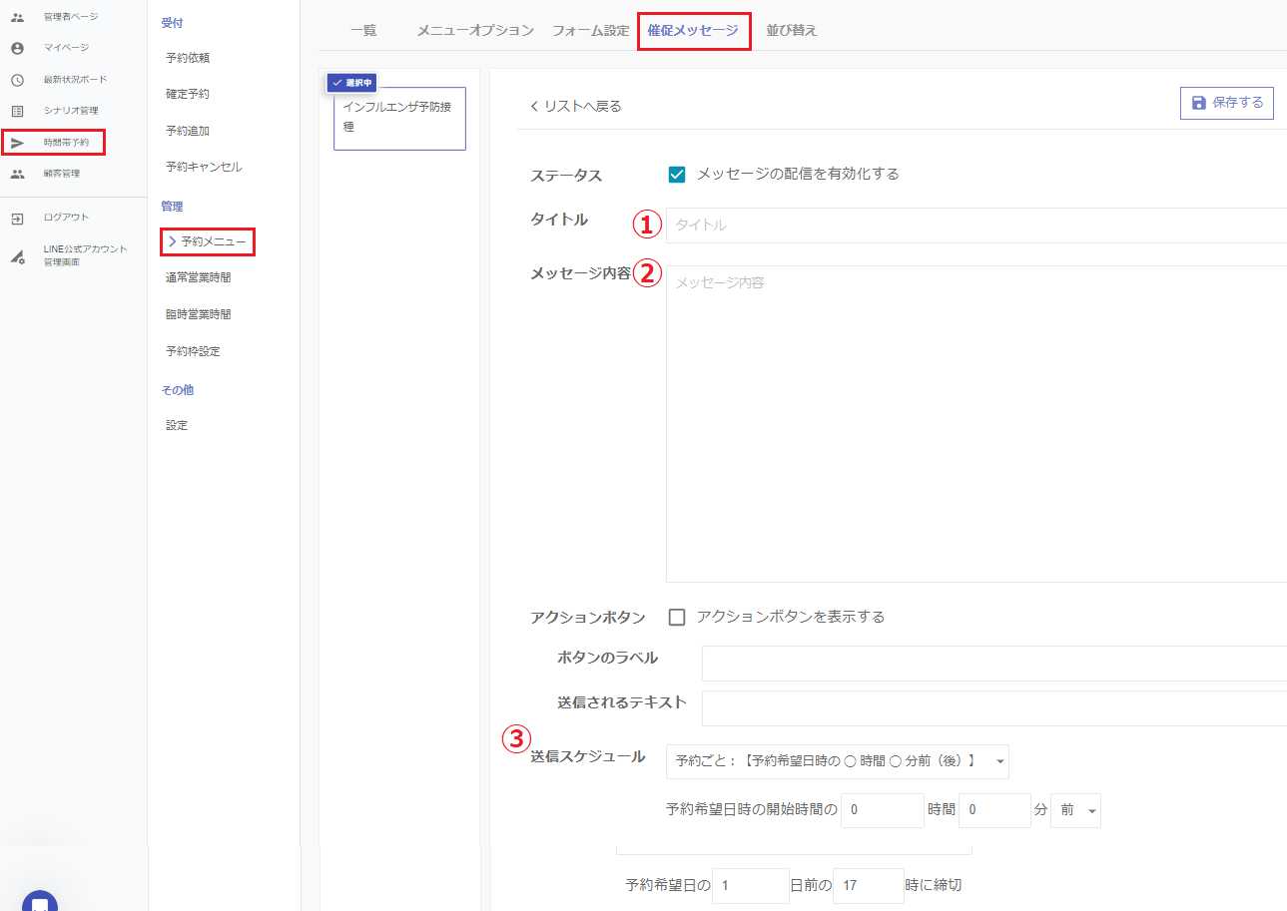This screenshot has width=1287, height=911.
Task: Open the 送信スケジュール dropdown
Action: click(x=837, y=761)
